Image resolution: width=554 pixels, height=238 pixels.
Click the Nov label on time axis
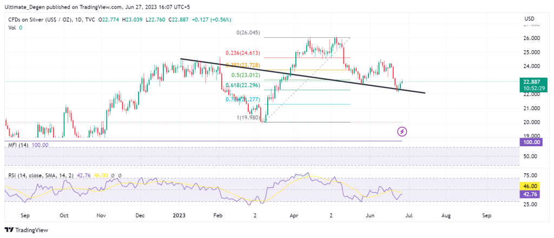point(101,215)
